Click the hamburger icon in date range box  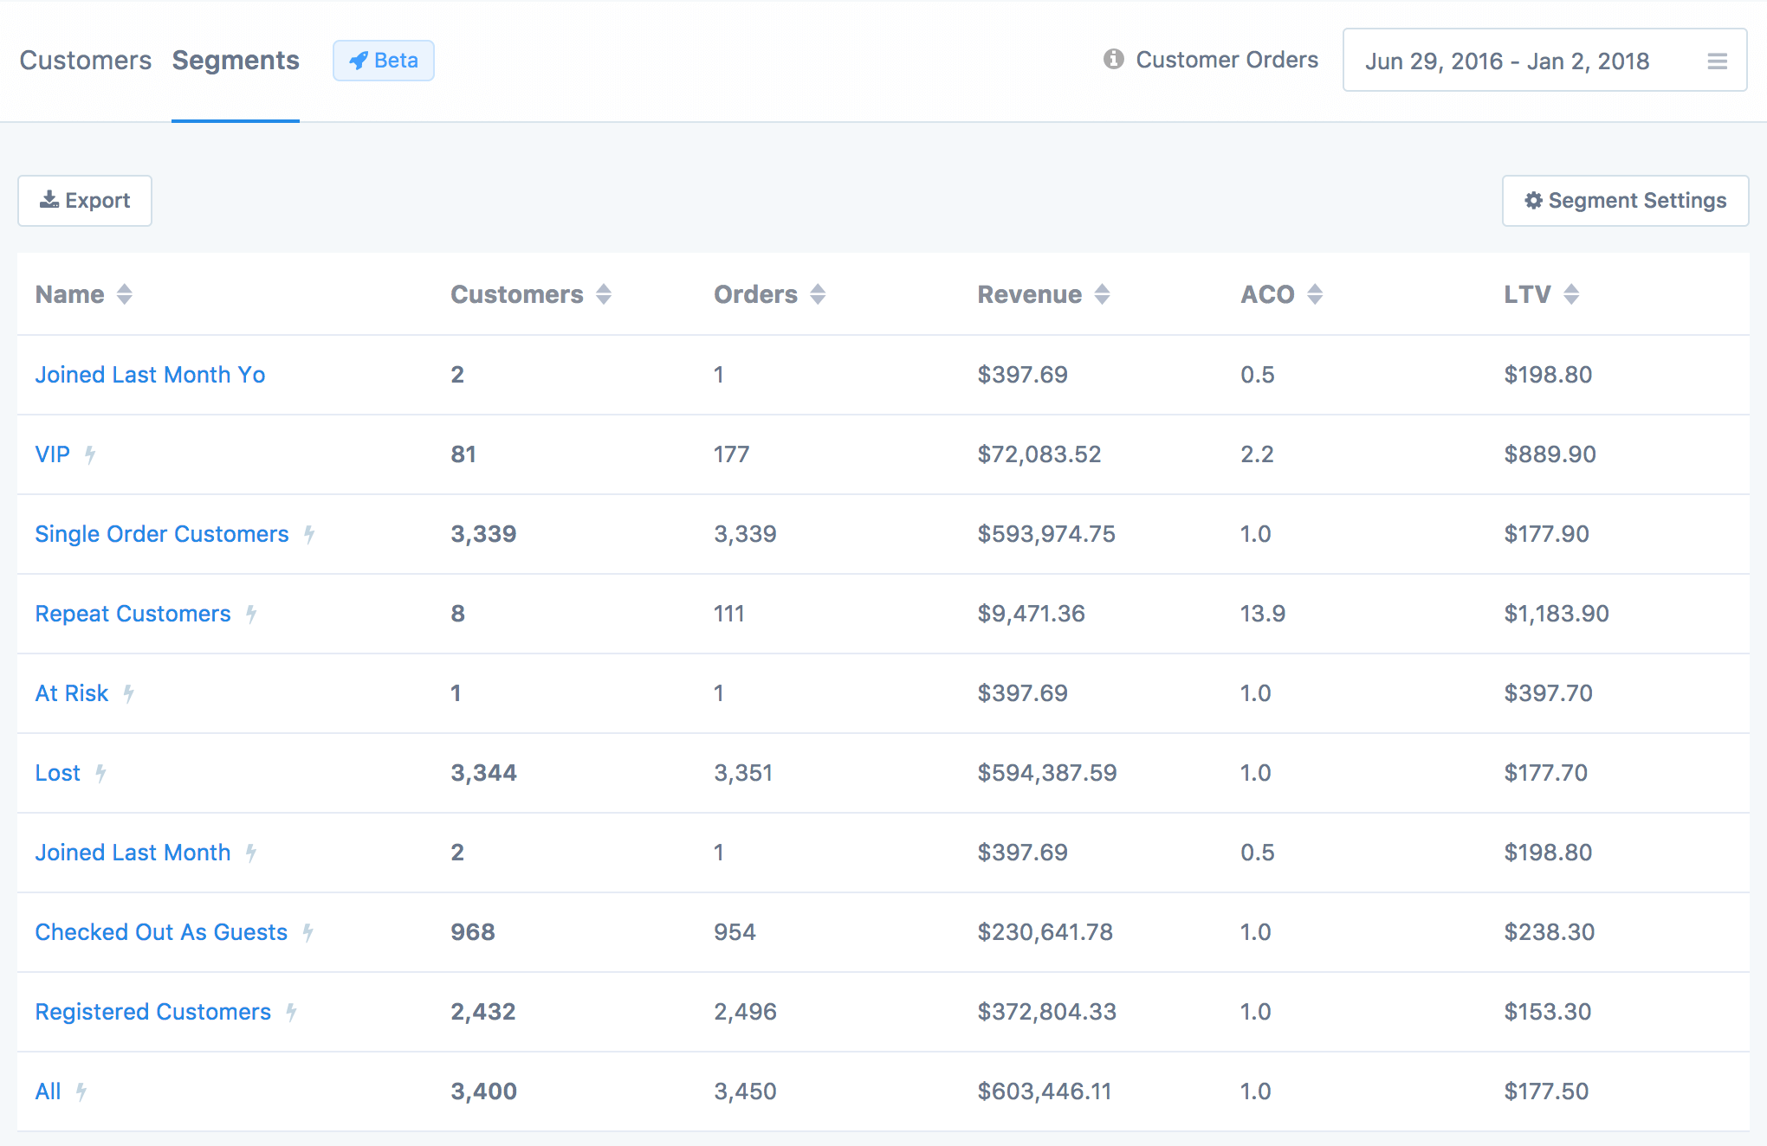click(x=1717, y=61)
